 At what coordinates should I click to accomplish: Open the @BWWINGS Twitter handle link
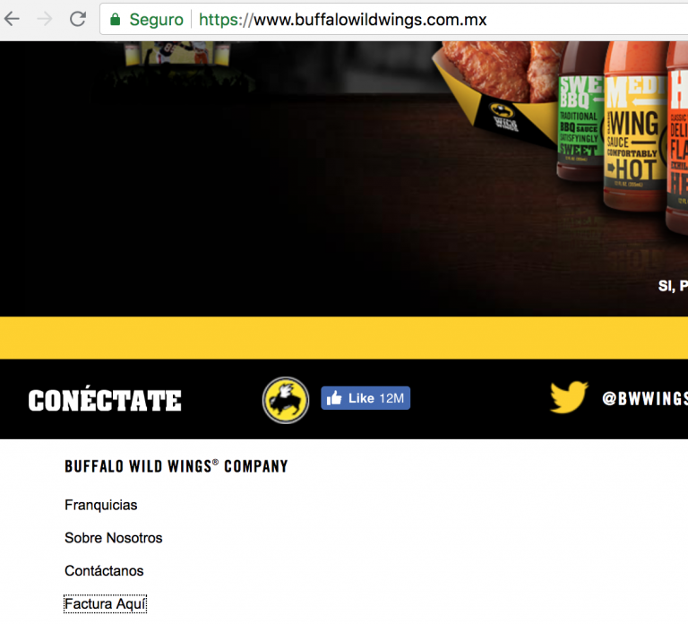tap(645, 399)
